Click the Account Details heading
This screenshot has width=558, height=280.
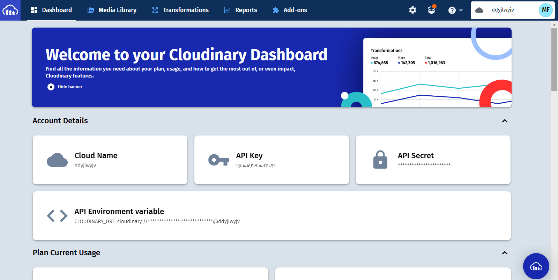point(60,121)
